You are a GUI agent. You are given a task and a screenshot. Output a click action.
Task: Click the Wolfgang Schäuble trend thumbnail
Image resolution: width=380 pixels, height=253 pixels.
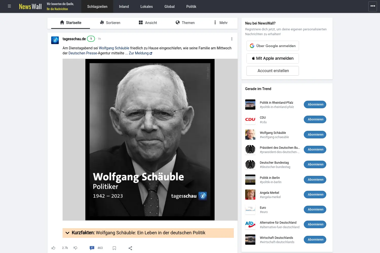pos(250,135)
